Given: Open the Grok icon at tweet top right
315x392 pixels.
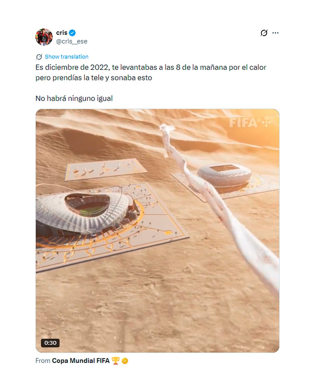Looking at the screenshot, I should click(264, 33).
